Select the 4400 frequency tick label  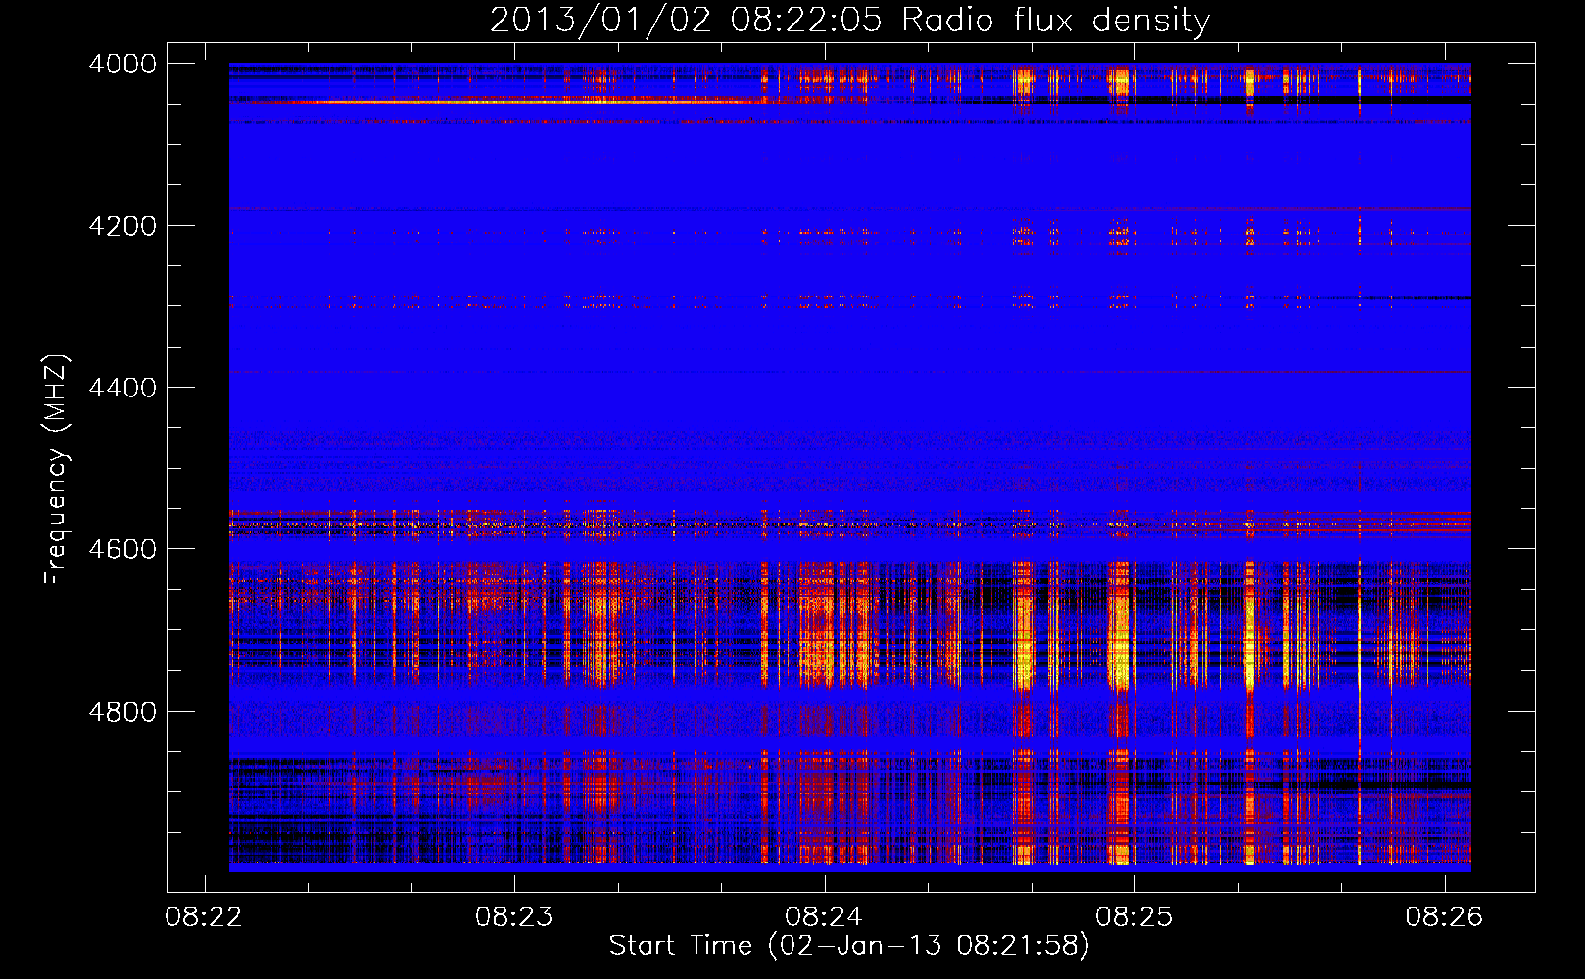[122, 388]
